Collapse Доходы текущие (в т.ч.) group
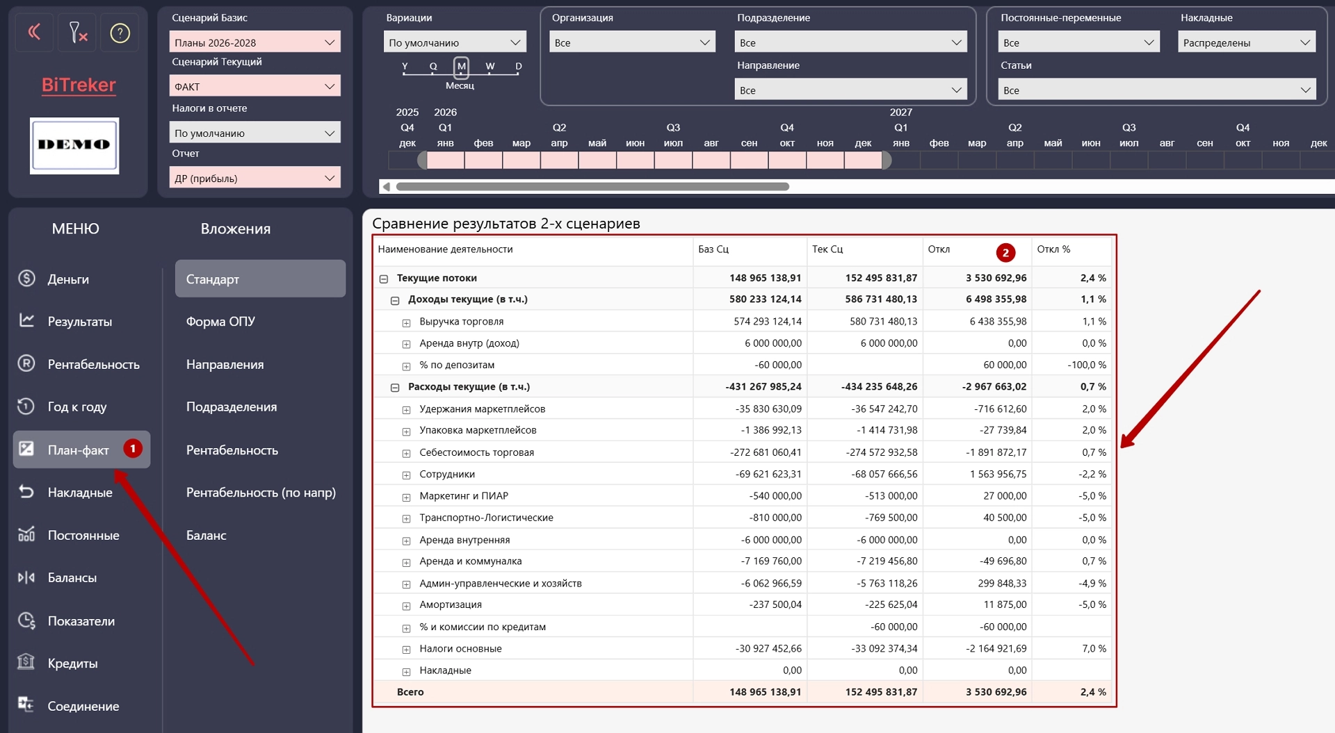 [x=395, y=300]
